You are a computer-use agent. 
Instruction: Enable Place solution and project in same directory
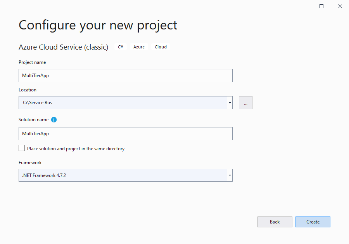22,148
